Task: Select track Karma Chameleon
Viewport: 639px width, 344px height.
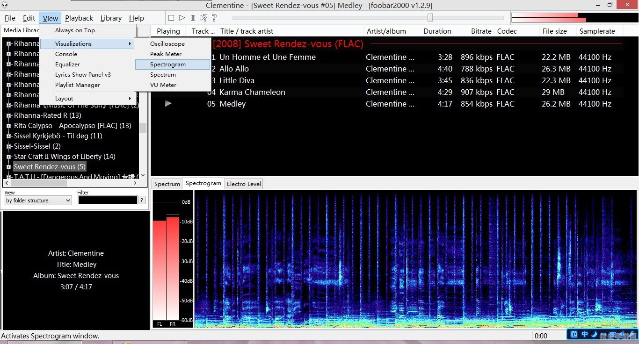Action: pyautogui.click(x=387, y=92)
